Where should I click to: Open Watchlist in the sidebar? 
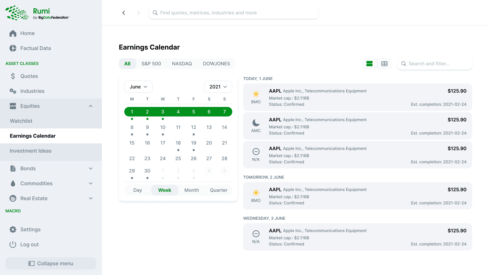pos(51,121)
